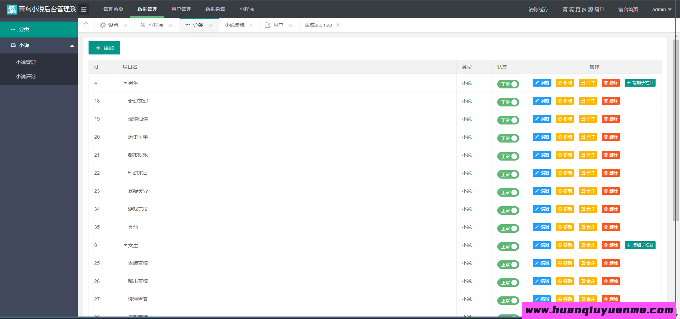Click 合并 for the 都市言情 row
The image size is (680, 319).
click(x=588, y=281)
